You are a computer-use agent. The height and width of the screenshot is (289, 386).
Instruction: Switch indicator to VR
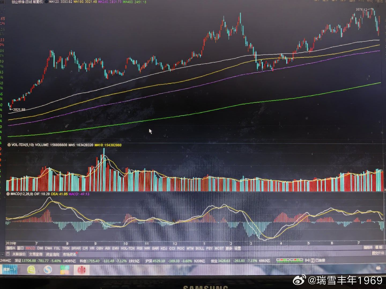click(92, 248)
